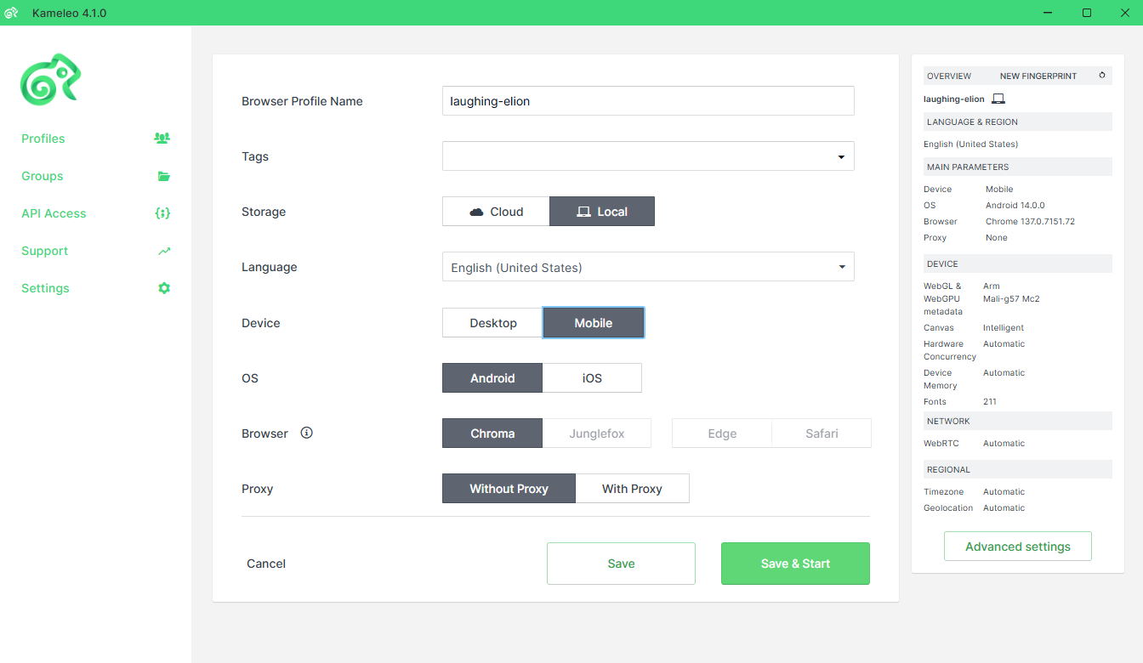Click Device row's Mobile value in overview
Viewport: 1143px width, 663px height.
(999, 190)
